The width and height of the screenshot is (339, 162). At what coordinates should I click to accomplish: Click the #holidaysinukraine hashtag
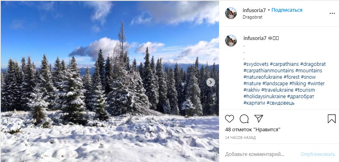(264, 97)
